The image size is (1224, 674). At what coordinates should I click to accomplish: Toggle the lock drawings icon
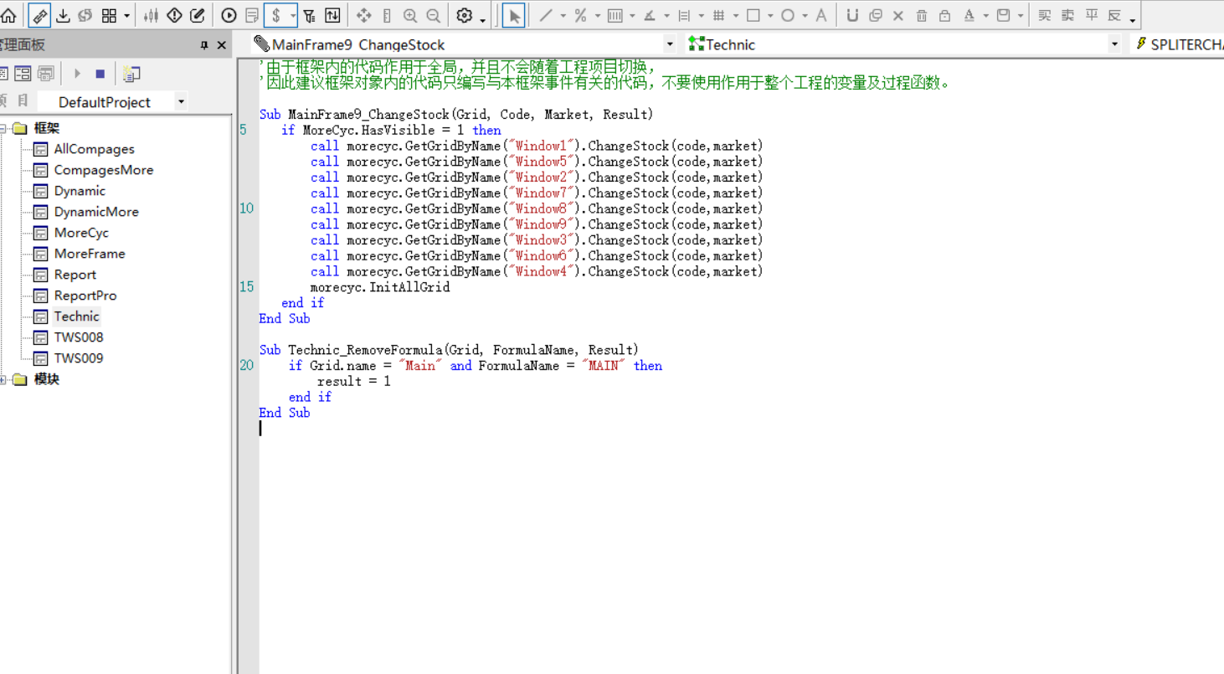pyautogui.click(x=944, y=15)
